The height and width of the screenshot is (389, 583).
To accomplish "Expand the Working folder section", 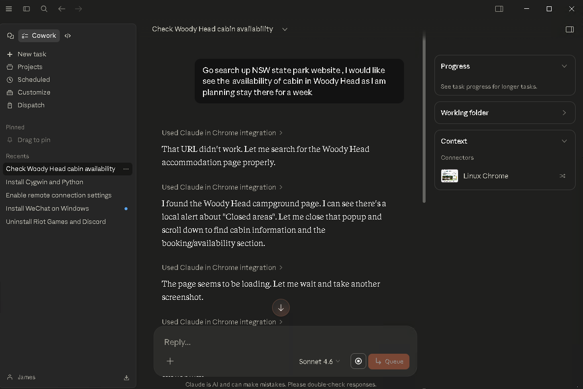I will pos(564,113).
